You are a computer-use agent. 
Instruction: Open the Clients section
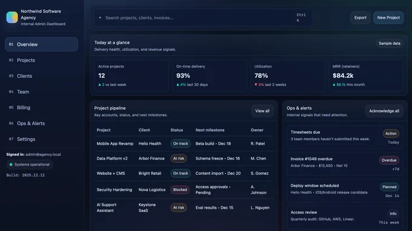[42, 76]
